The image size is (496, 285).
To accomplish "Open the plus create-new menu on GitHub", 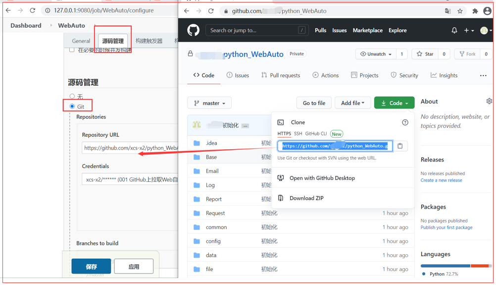I will (x=469, y=30).
